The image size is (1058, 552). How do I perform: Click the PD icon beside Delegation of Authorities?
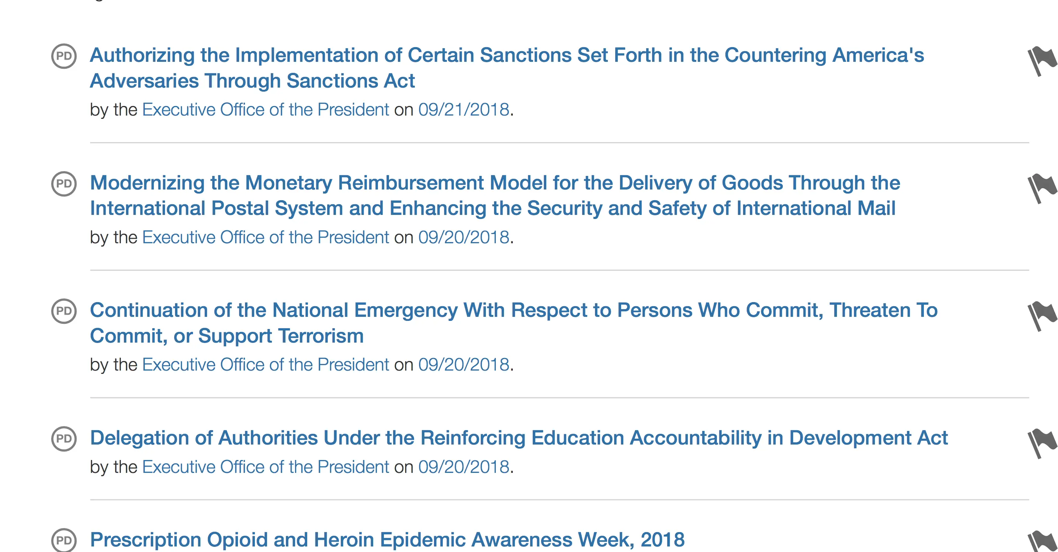tap(64, 438)
